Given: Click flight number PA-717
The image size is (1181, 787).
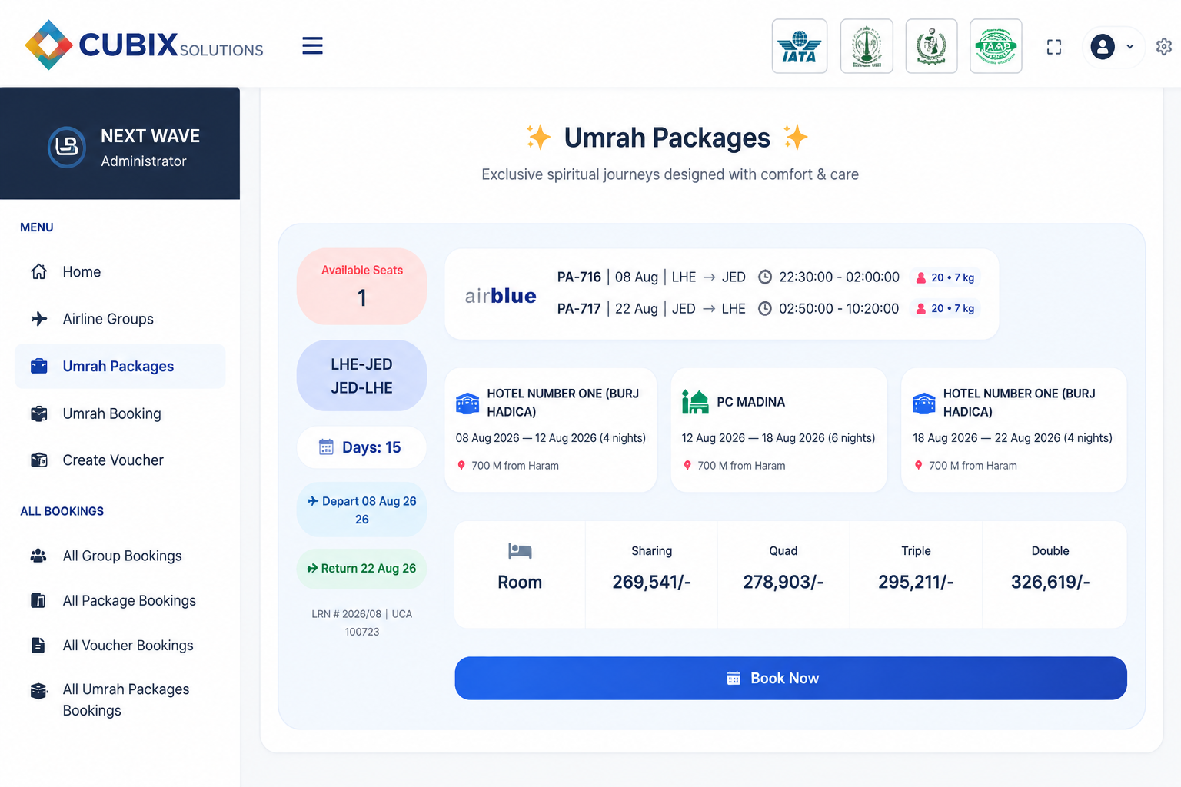Looking at the screenshot, I should click(579, 308).
